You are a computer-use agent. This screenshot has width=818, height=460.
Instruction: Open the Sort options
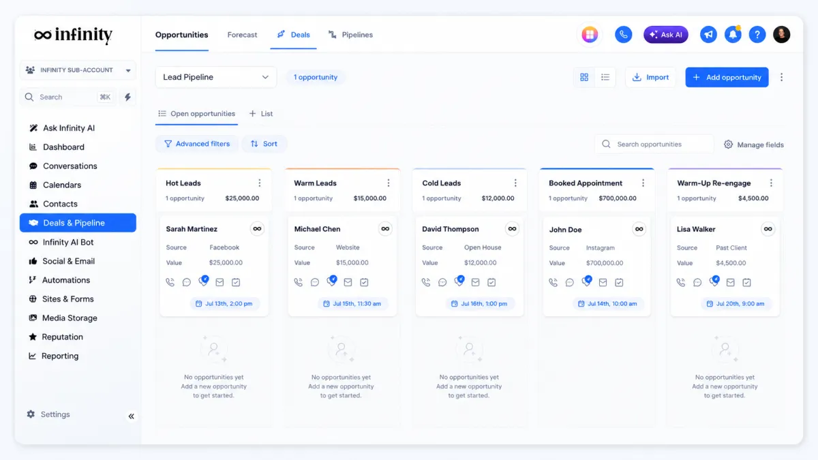[264, 144]
